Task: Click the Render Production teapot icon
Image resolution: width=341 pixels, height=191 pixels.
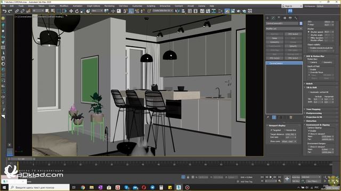Action: tap(239, 11)
